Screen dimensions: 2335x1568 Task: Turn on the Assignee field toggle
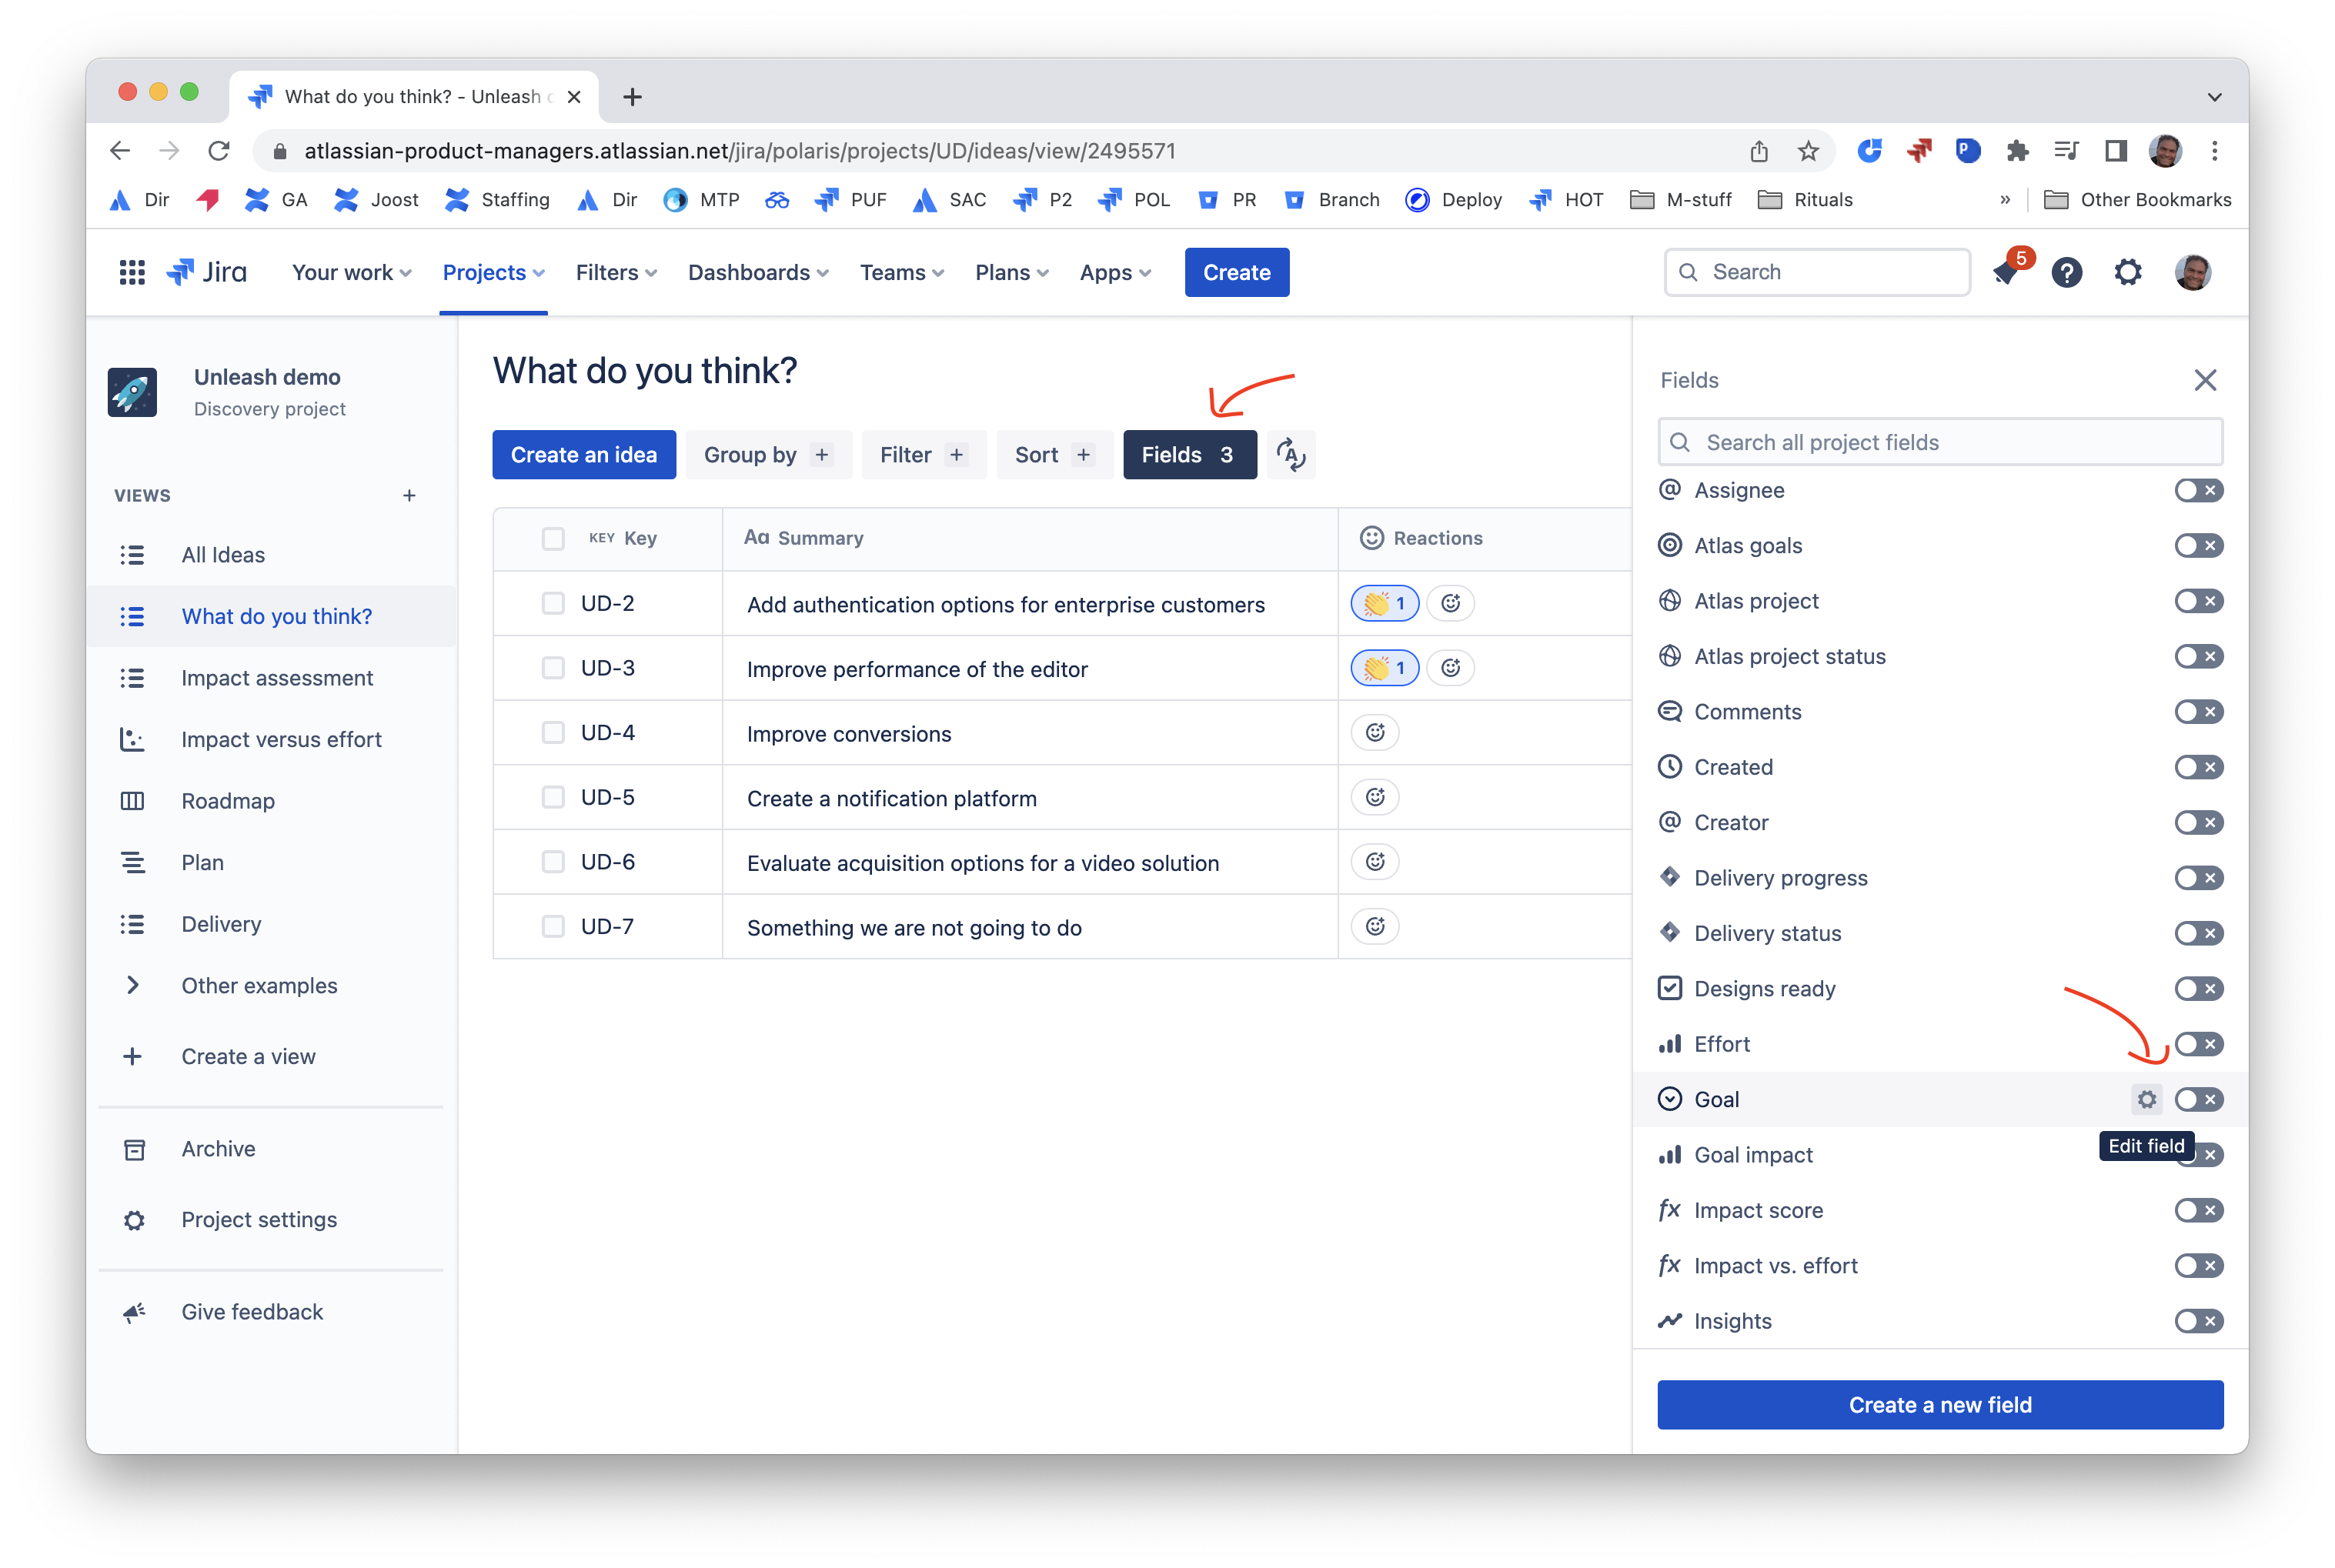(2198, 490)
